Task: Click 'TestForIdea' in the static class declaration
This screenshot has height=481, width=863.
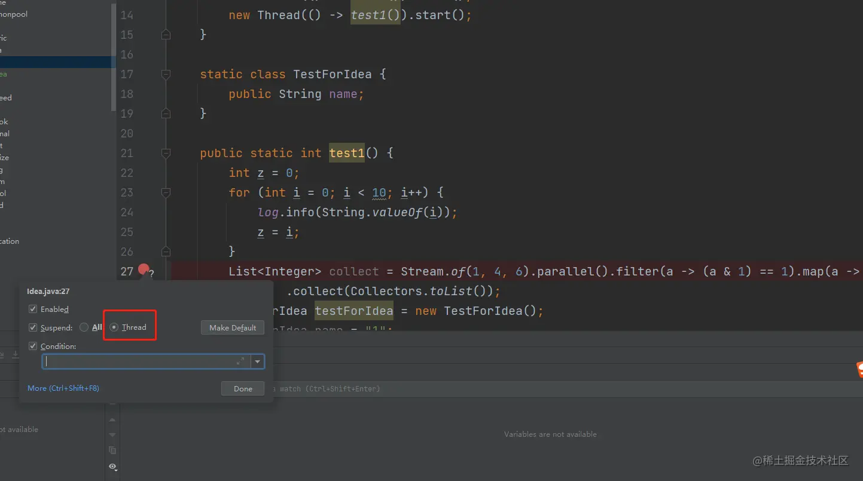Action: (333, 74)
